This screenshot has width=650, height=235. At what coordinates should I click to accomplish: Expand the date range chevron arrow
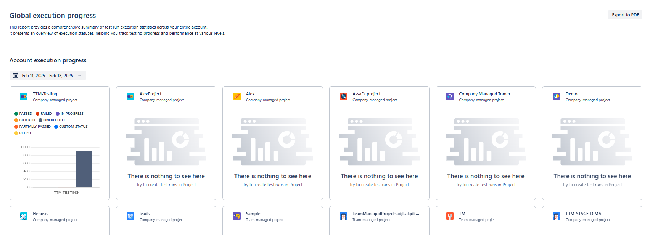(x=80, y=76)
